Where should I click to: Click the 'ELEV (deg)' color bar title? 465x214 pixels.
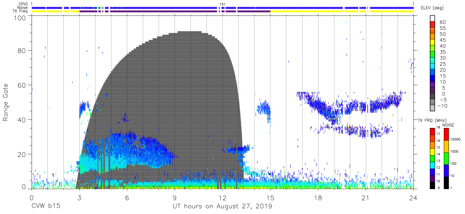coord(432,8)
